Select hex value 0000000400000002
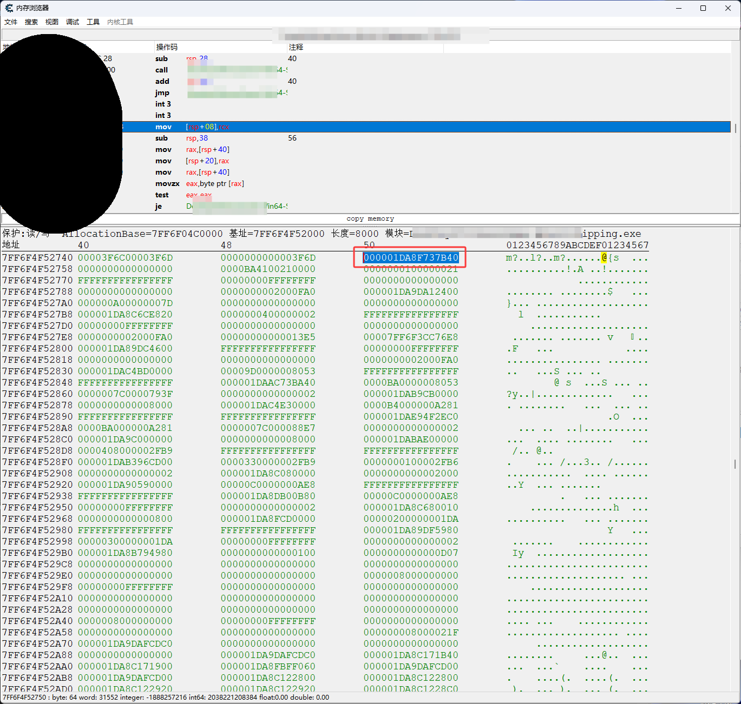 tap(268, 315)
